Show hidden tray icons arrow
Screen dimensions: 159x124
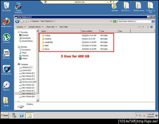pos(137,115)
